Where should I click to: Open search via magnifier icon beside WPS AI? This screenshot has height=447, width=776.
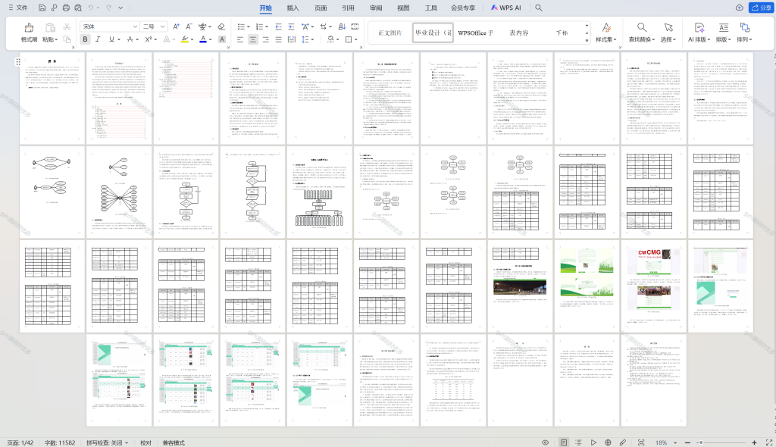[x=539, y=8]
